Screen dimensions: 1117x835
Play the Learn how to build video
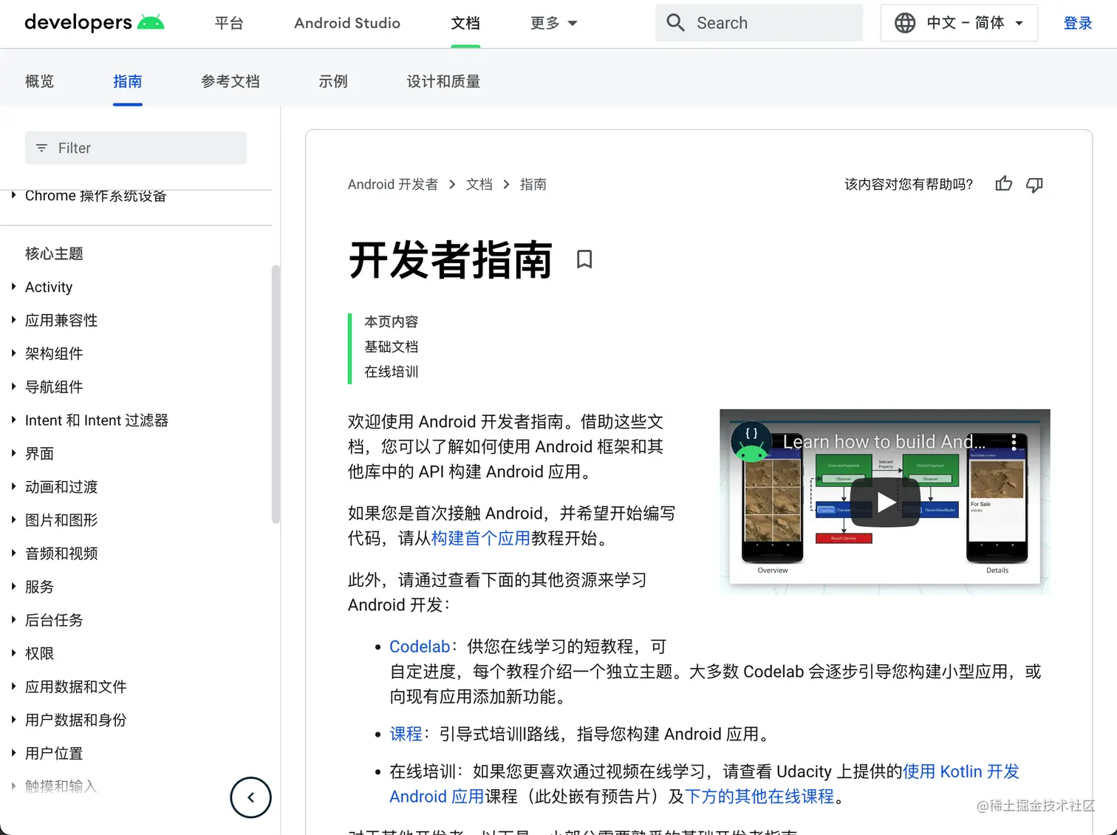[885, 502]
